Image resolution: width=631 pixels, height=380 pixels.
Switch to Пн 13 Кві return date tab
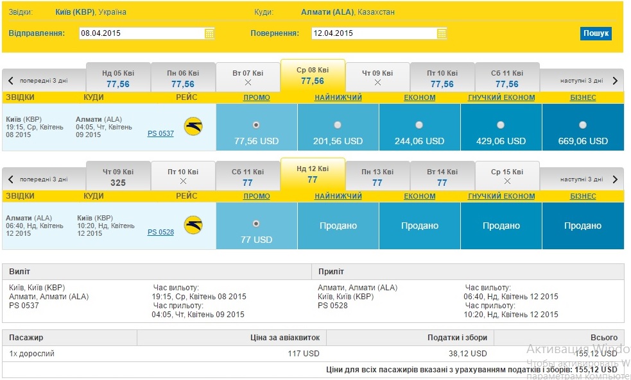click(377, 177)
